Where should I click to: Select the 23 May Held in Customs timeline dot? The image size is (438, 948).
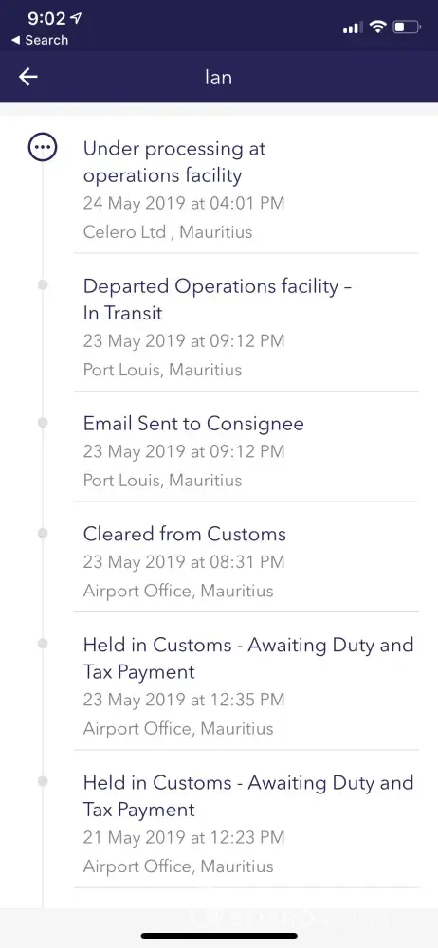pyautogui.click(x=43, y=644)
